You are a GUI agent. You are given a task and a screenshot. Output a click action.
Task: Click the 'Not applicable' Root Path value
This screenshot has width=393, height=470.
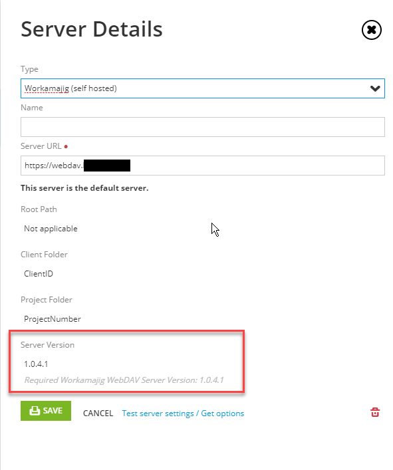(x=51, y=229)
